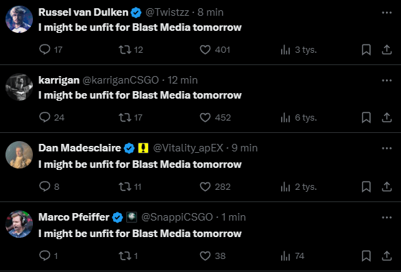Viewport: 401px width, 272px height.
Task: Share Dan Madesclaire's tweet
Action: point(387,186)
